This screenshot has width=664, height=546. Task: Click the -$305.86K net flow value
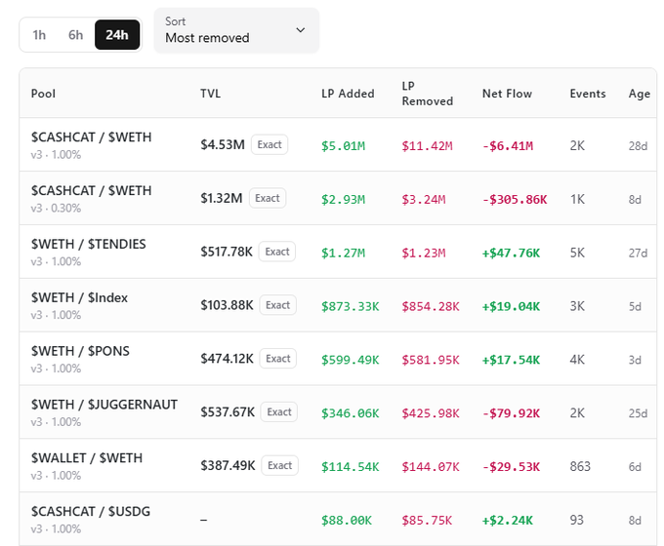(515, 199)
